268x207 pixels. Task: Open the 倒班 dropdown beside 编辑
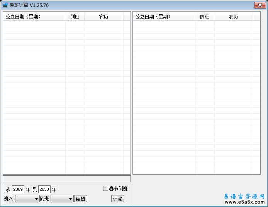[62, 199]
